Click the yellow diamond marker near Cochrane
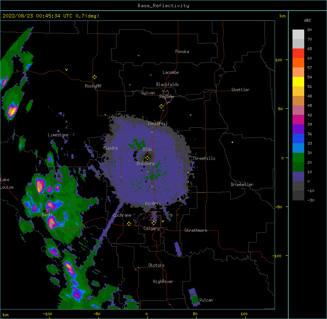The width and height of the screenshot is (327, 319). point(129,224)
